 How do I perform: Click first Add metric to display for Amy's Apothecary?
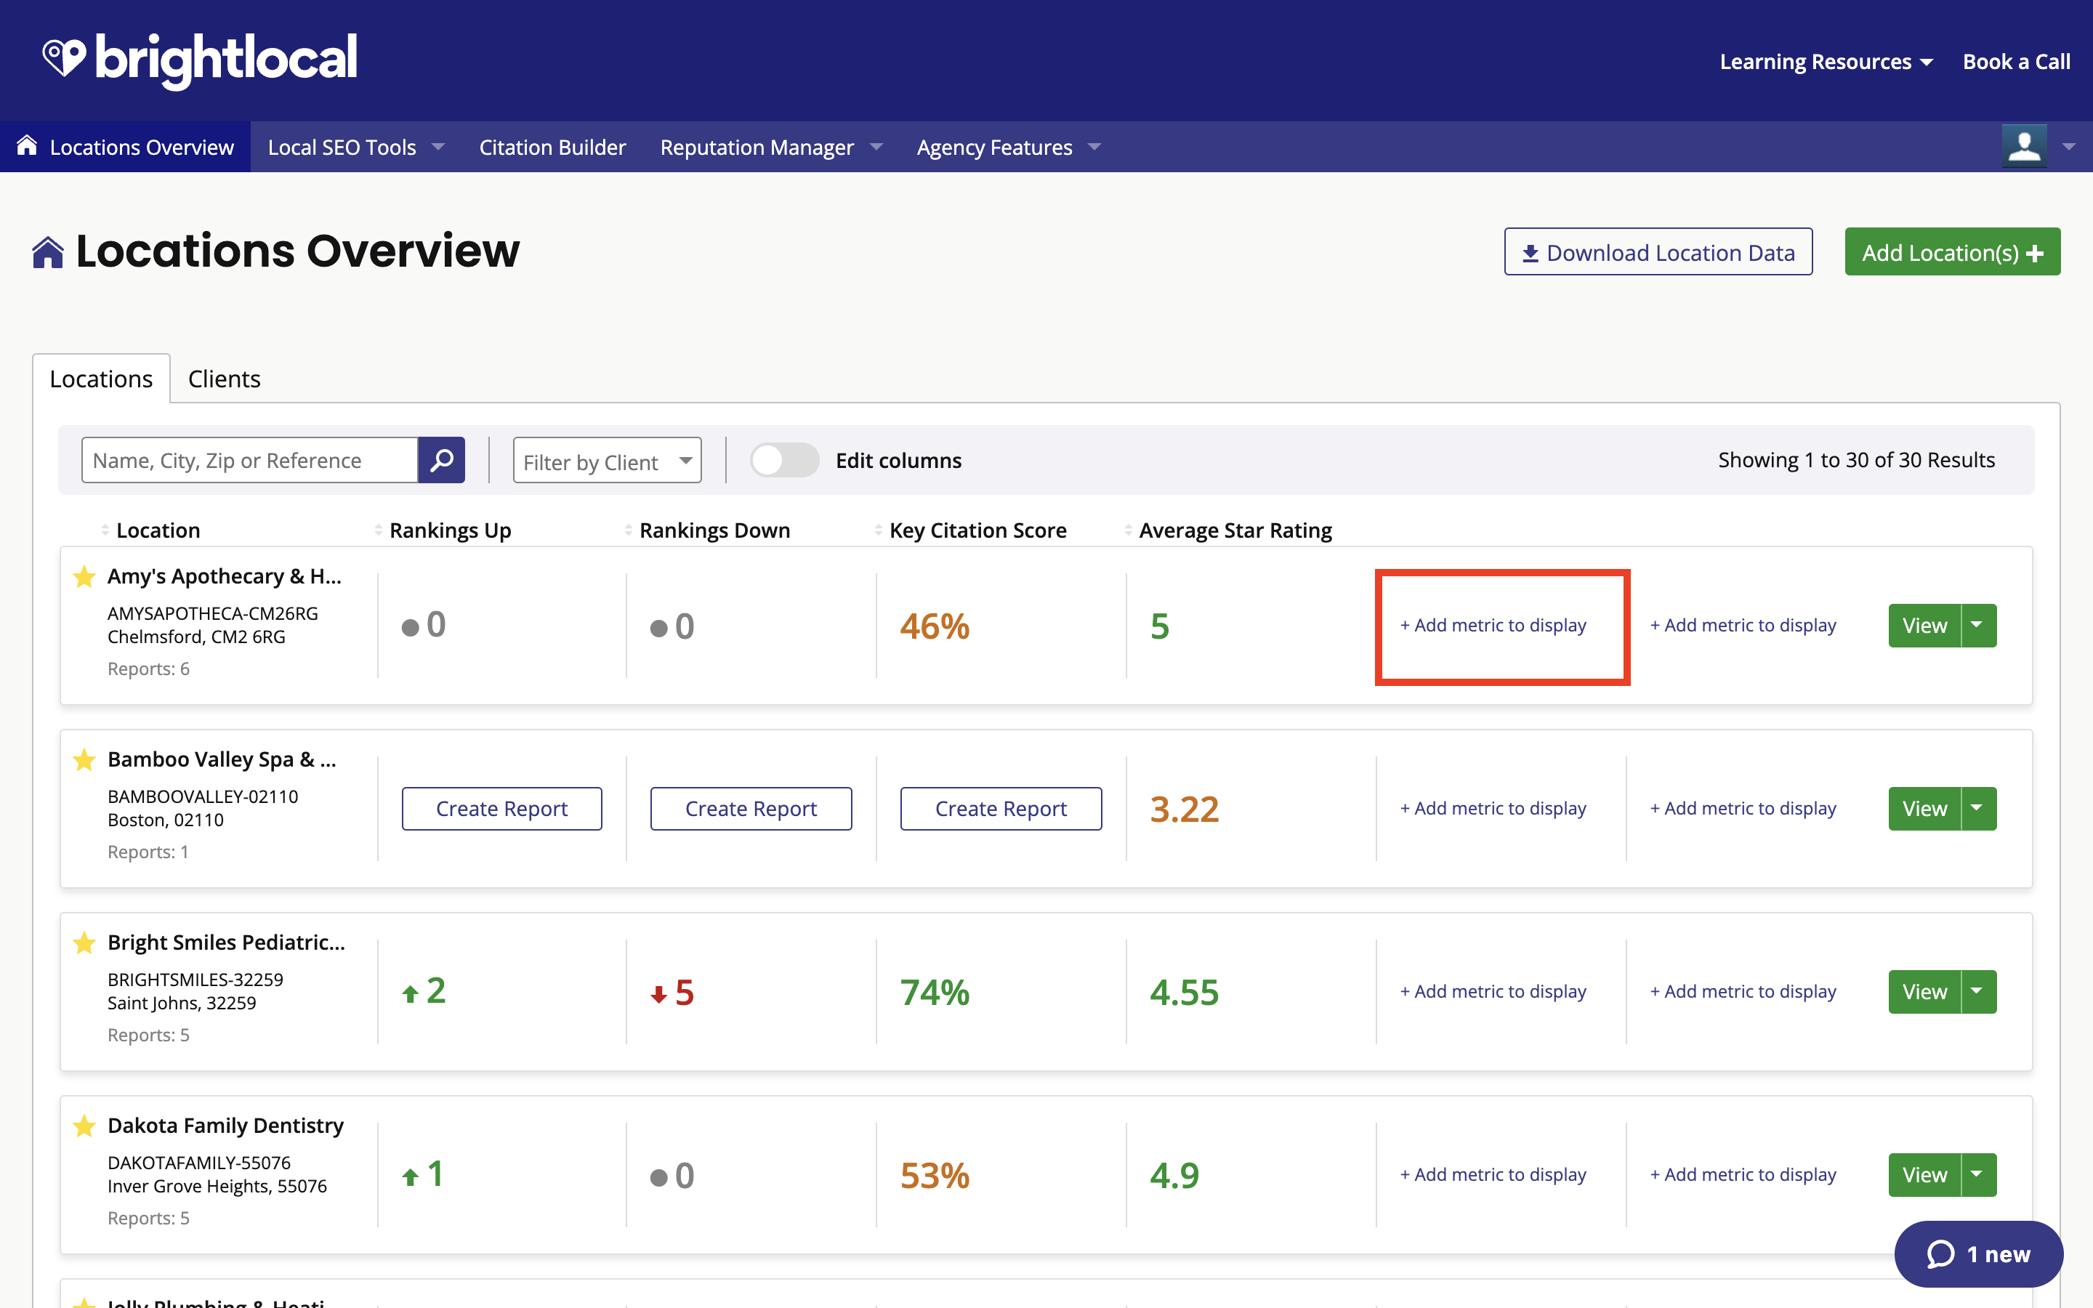1493,626
